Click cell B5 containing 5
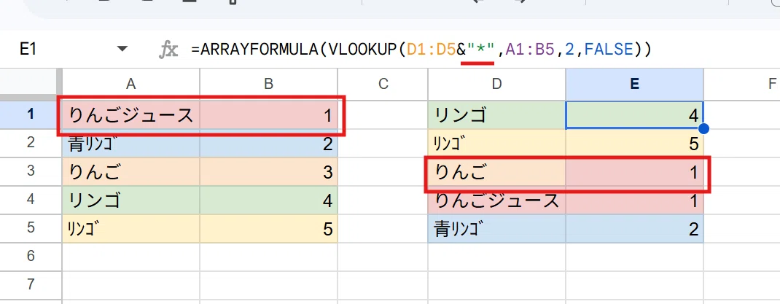780x304 pixels. [x=268, y=228]
